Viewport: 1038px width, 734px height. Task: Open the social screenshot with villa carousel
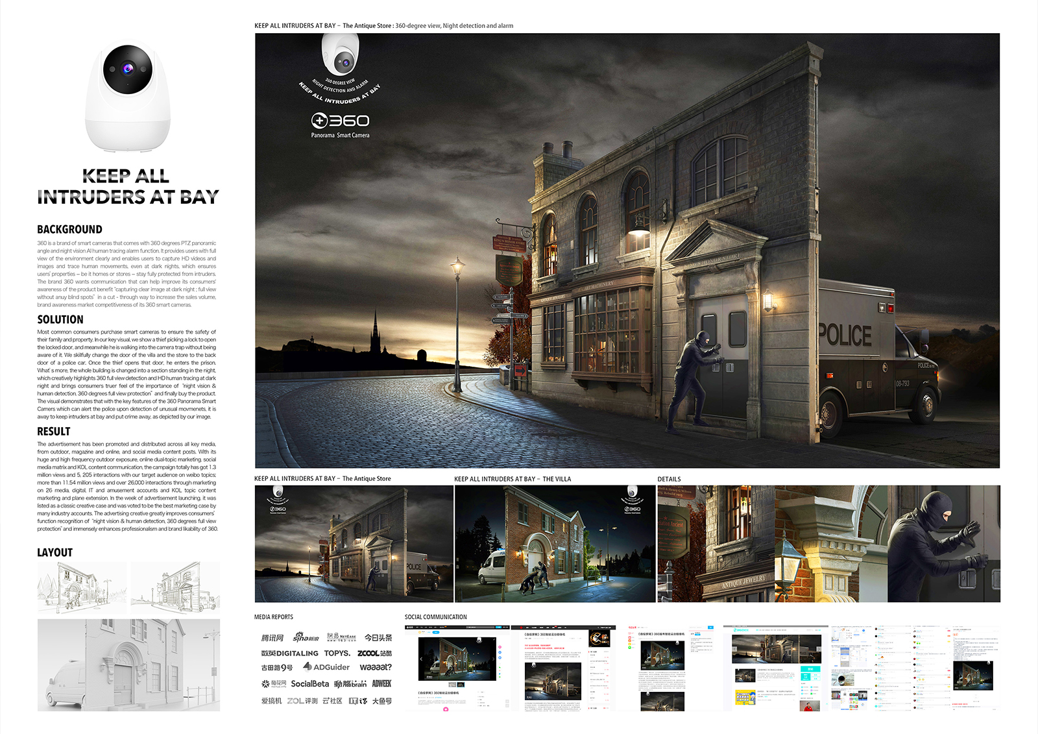click(457, 668)
